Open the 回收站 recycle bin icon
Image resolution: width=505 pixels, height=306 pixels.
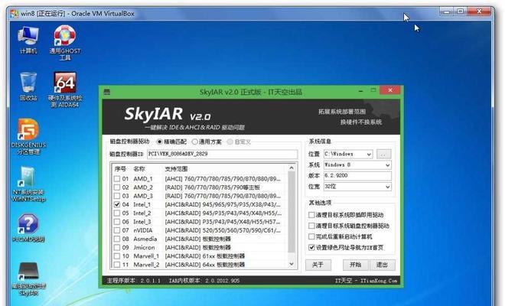point(28,86)
